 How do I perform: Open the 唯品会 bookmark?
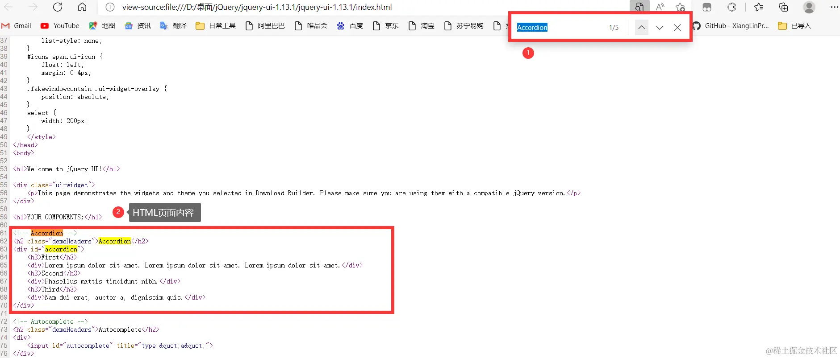pos(311,26)
